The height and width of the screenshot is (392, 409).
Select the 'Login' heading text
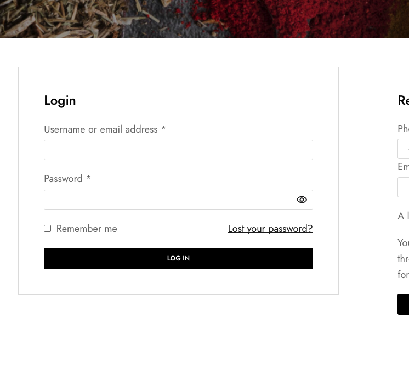pyautogui.click(x=60, y=101)
